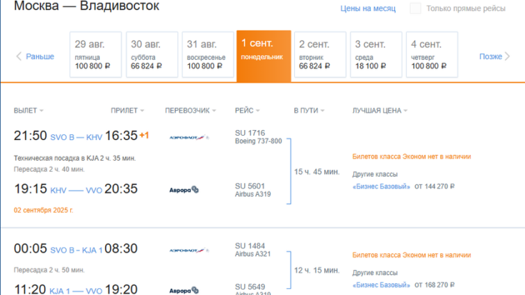Open the Цены на месяц link
525x295 pixels.
368,8
